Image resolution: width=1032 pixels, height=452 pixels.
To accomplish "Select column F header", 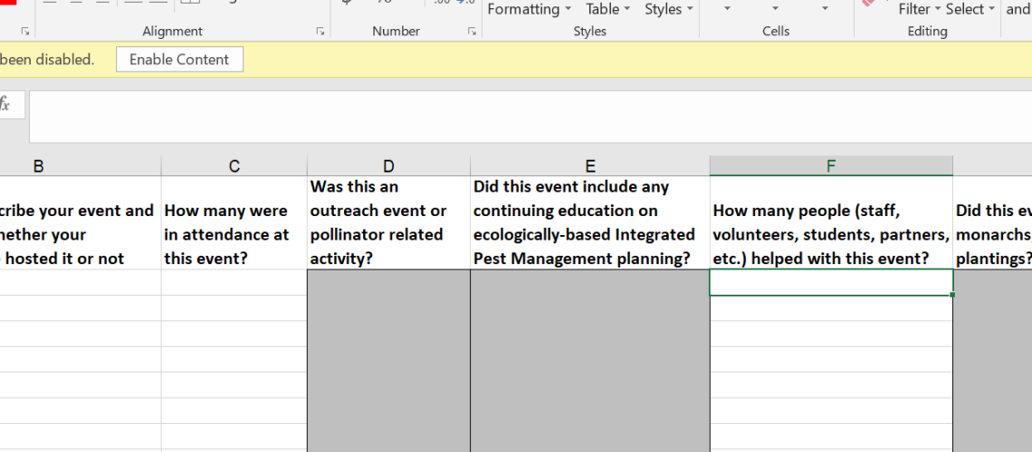I will click(831, 166).
